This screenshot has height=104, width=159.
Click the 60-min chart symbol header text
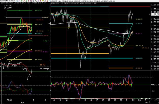8,1
